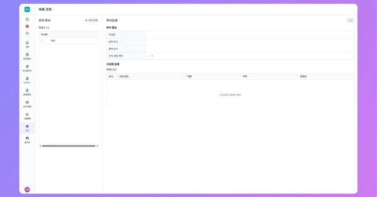Click the headset support icon
This screenshot has height=197, width=377.
(x=27, y=33)
